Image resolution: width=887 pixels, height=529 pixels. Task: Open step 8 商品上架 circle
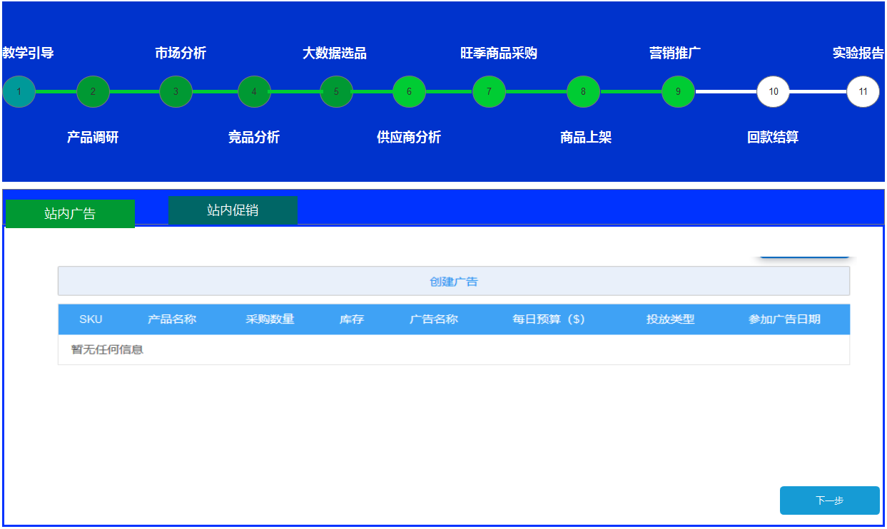[x=583, y=92]
